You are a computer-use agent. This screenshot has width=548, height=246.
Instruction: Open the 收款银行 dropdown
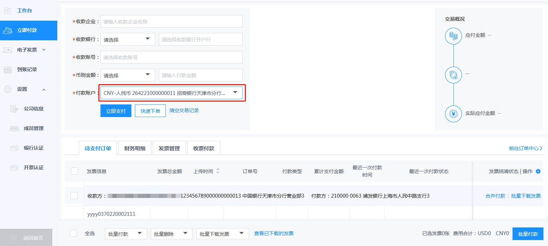[x=128, y=39]
